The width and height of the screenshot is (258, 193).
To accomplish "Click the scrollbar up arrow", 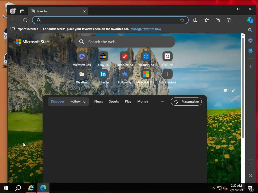I will tap(243, 35).
